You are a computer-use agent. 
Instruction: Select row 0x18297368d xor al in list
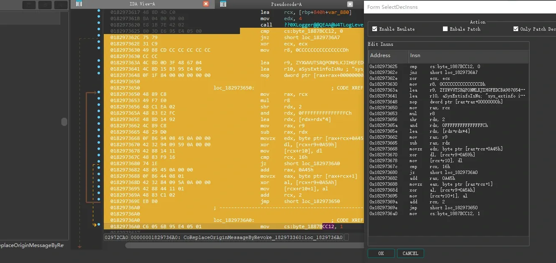[x=448, y=190]
